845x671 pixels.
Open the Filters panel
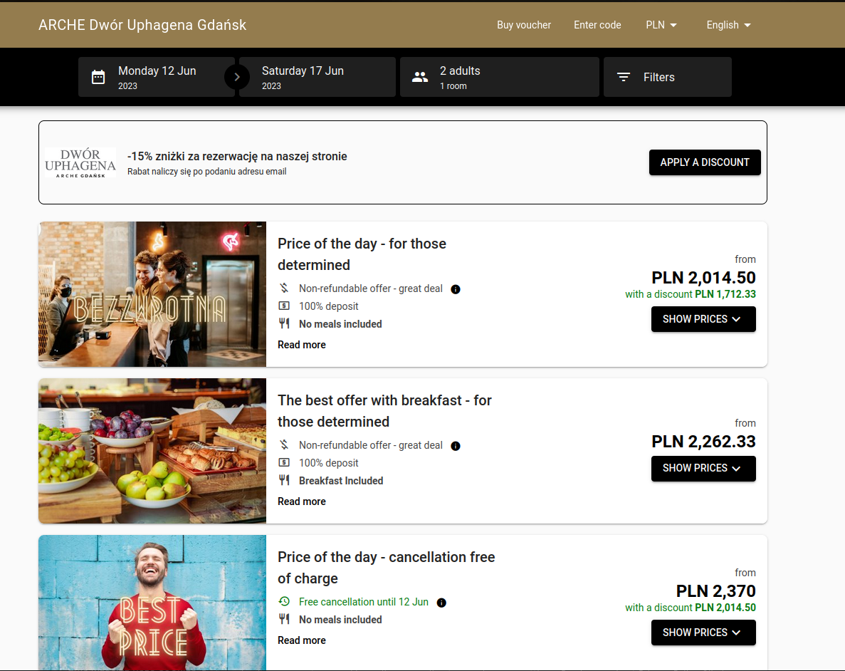(x=668, y=77)
